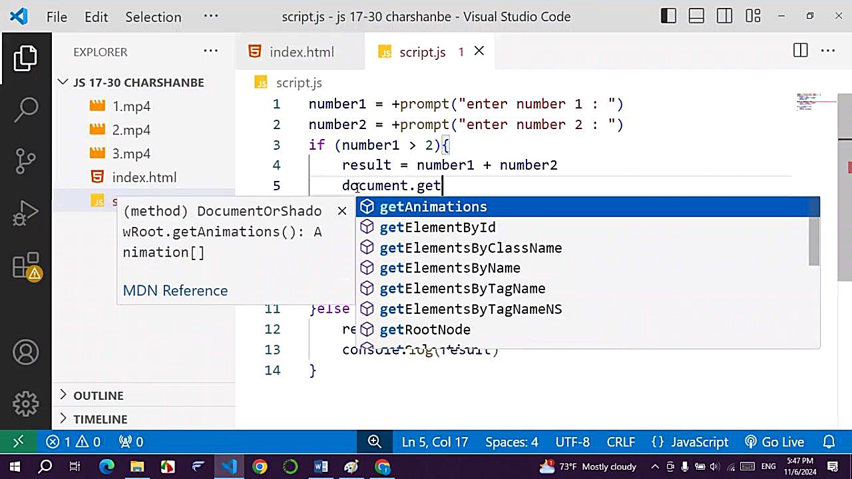Click the zoom magnifier icon in status bar
Image resolution: width=852 pixels, height=479 pixels.
pos(374,442)
